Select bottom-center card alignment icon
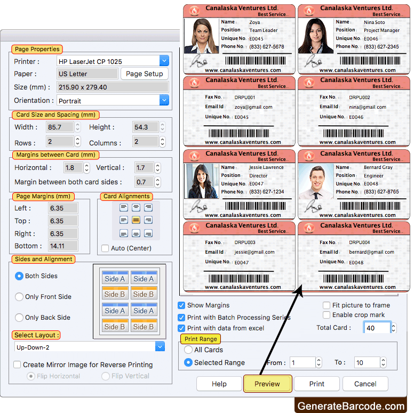 [x=136, y=233]
